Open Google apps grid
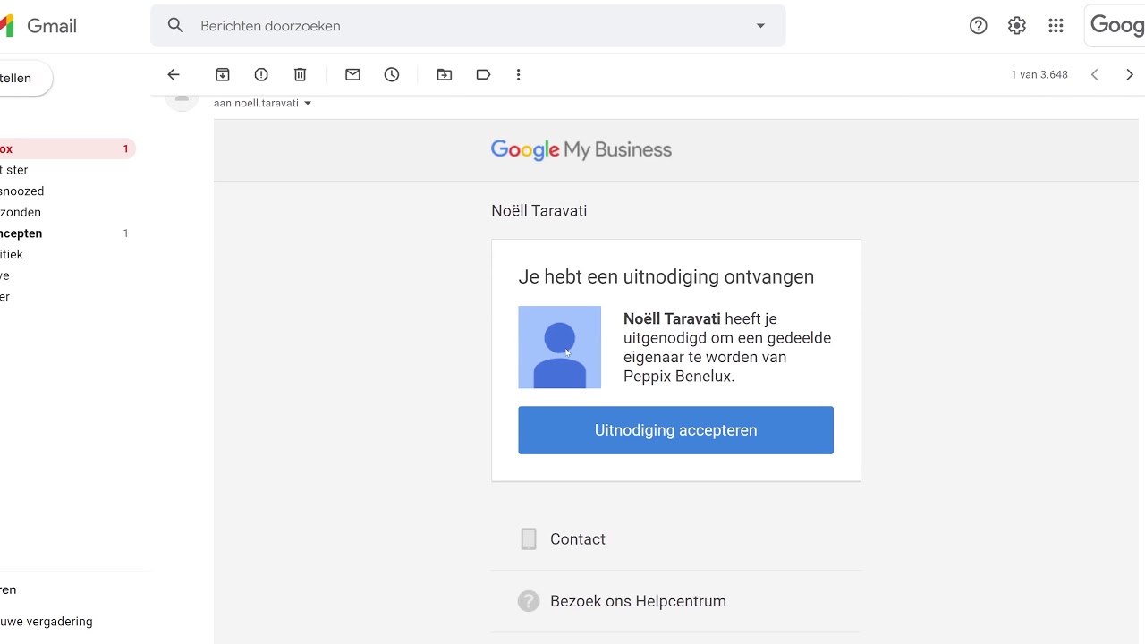This screenshot has height=644, width=1145. pos(1056,26)
